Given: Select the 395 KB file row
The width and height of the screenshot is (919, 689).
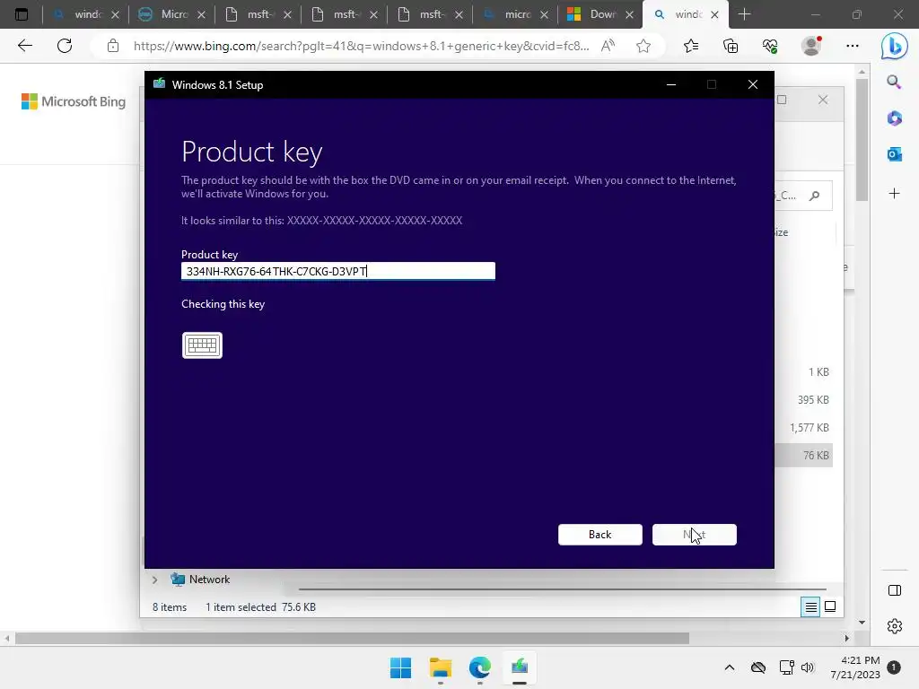Looking at the screenshot, I should (804, 399).
